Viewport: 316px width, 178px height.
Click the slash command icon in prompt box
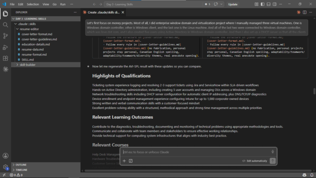tap(131, 161)
